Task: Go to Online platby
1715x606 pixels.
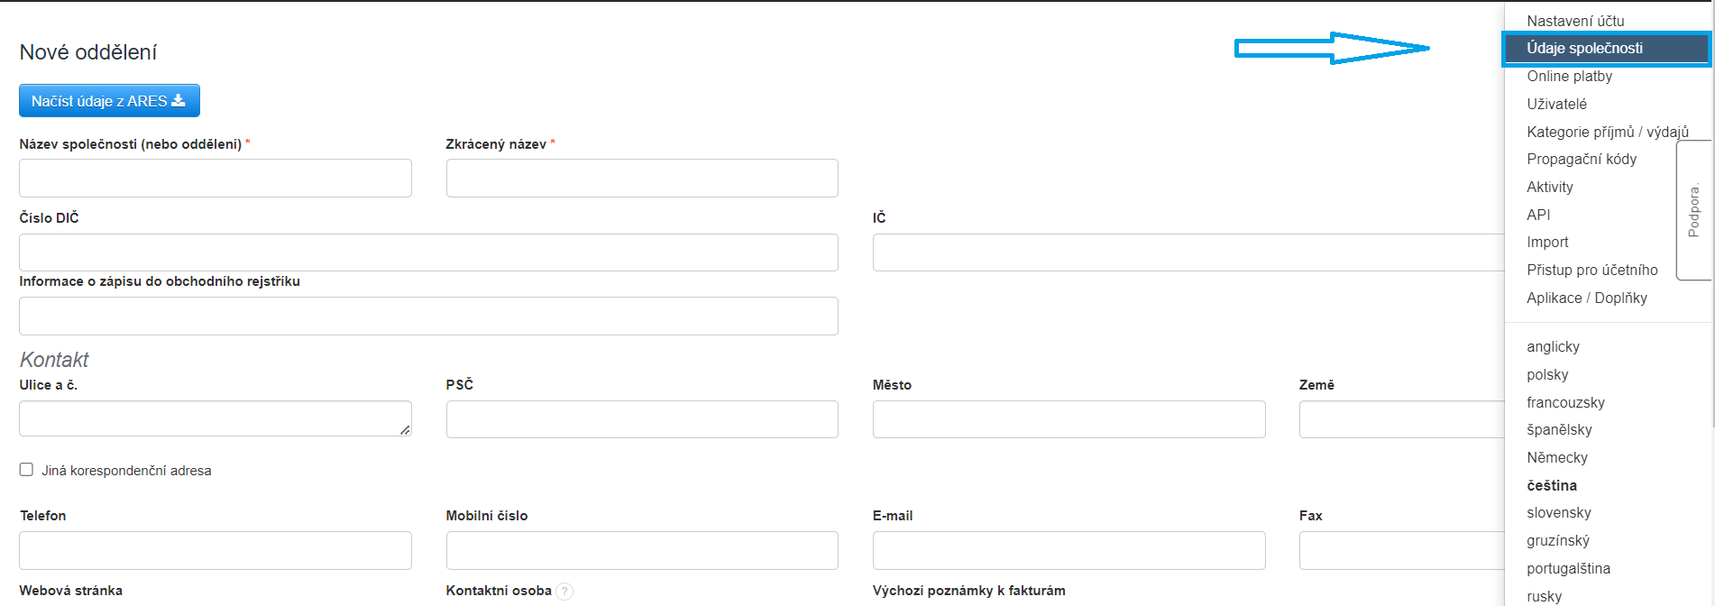Action: click(x=1569, y=77)
